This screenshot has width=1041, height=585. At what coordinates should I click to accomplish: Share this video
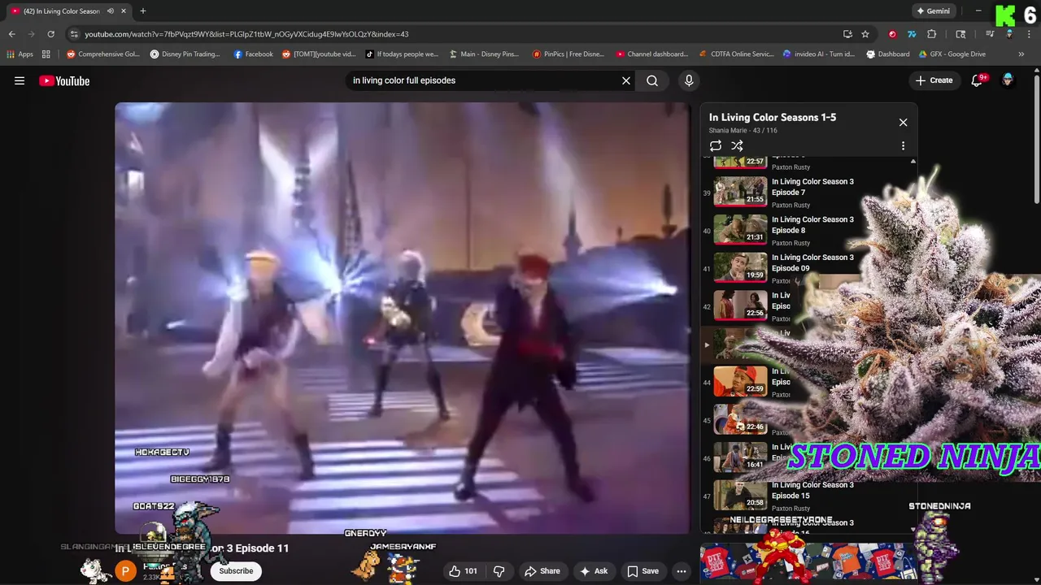click(x=542, y=571)
